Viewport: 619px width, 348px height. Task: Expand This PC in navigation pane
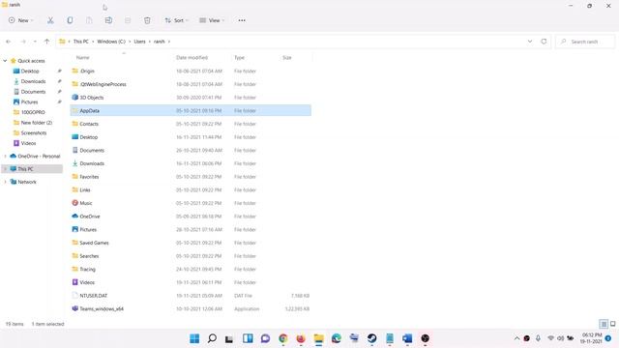(5, 169)
